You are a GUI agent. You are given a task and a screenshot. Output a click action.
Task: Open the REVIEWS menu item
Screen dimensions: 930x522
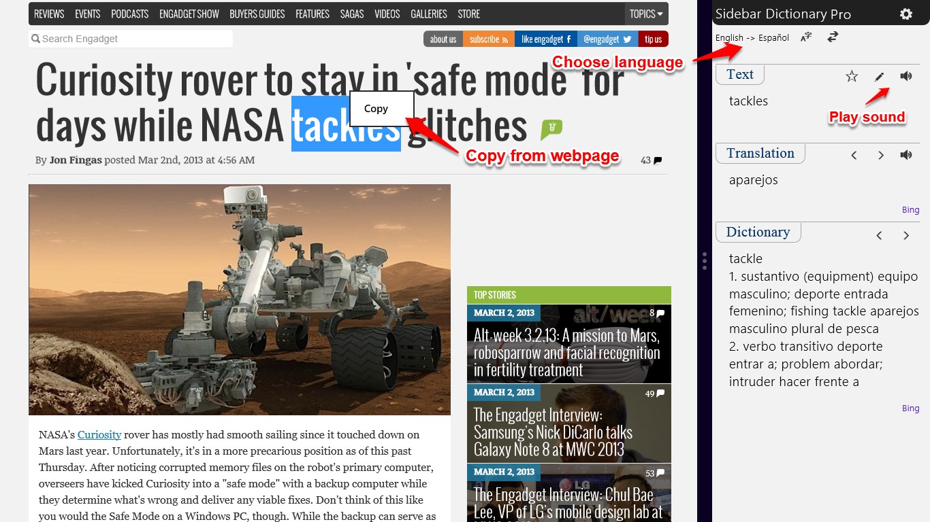pyautogui.click(x=48, y=14)
